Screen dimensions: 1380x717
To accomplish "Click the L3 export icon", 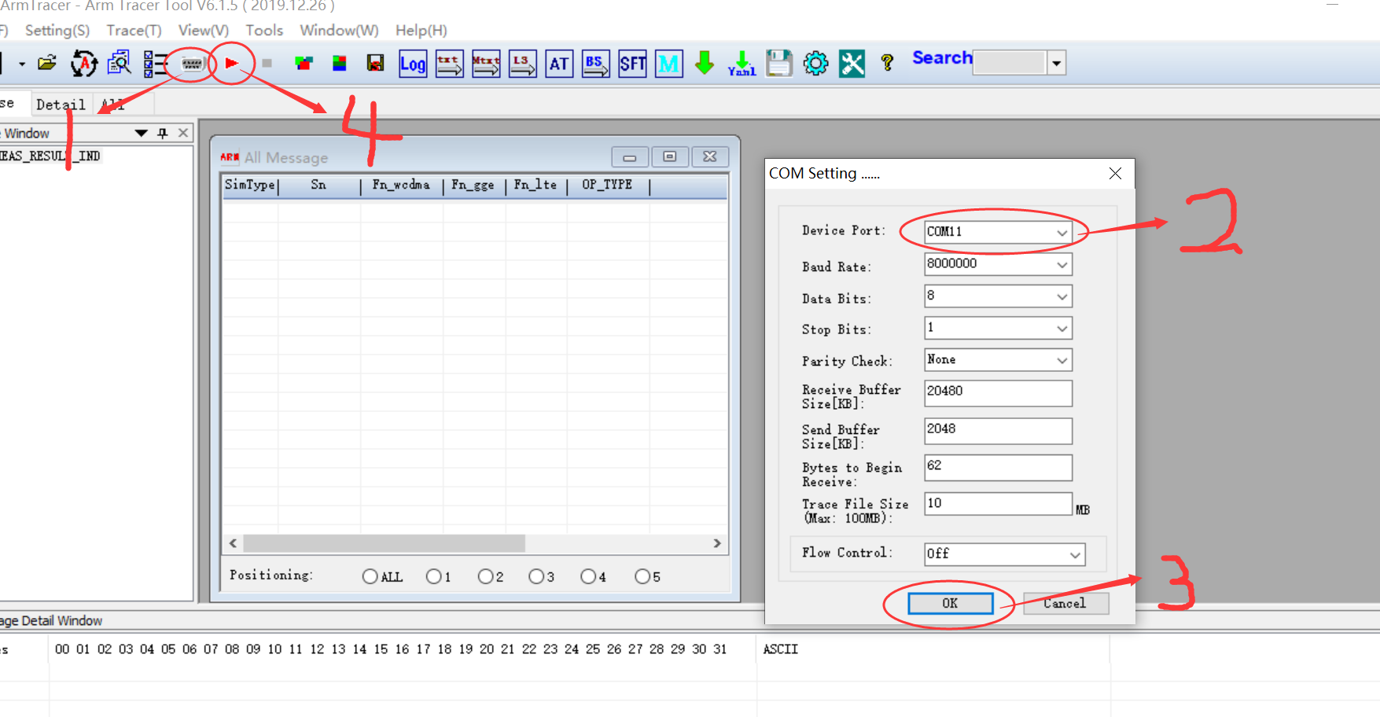I will pyautogui.click(x=523, y=64).
